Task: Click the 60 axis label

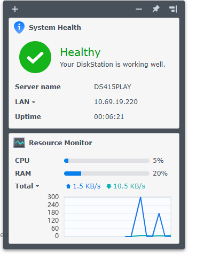Action: [55, 228]
